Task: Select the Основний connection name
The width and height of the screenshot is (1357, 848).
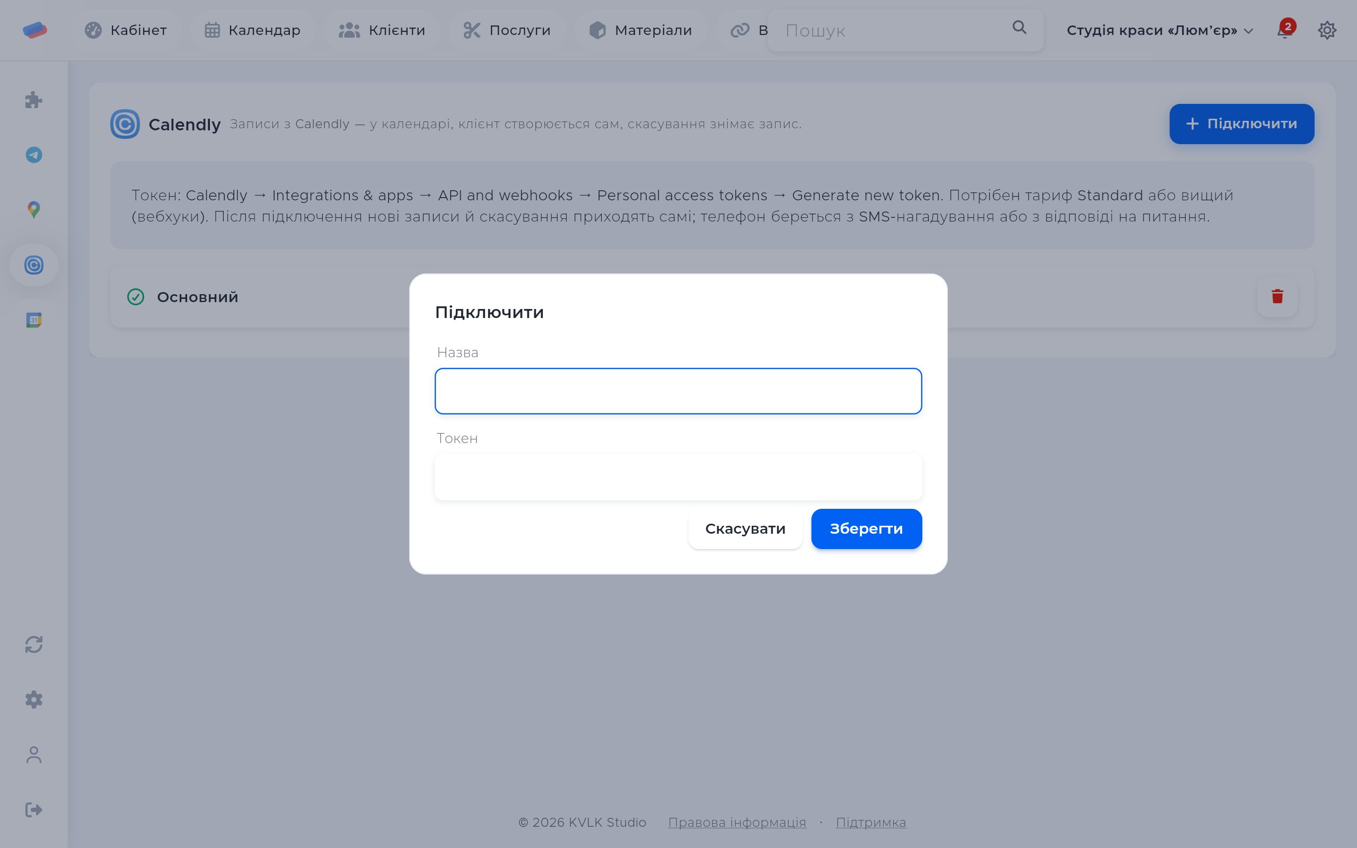Action: pos(197,297)
